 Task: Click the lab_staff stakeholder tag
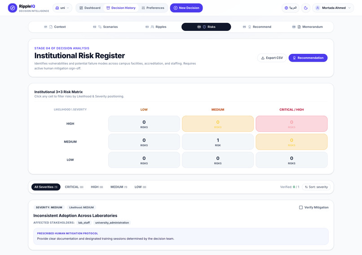click(84, 223)
